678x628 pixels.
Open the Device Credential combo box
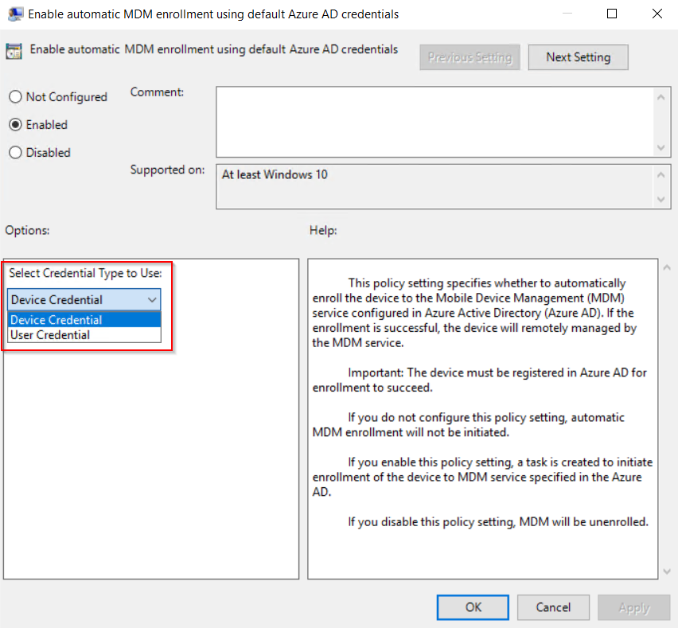click(x=84, y=300)
